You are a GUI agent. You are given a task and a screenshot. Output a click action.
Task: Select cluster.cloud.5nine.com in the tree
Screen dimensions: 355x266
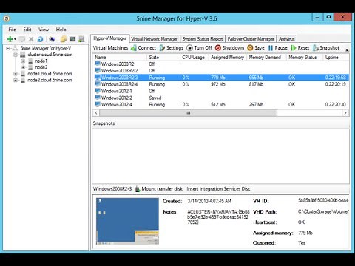coord(50,55)
